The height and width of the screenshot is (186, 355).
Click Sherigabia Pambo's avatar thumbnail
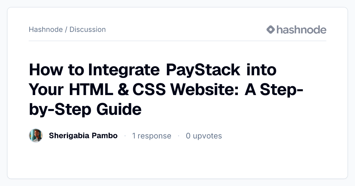pos(36,136)
